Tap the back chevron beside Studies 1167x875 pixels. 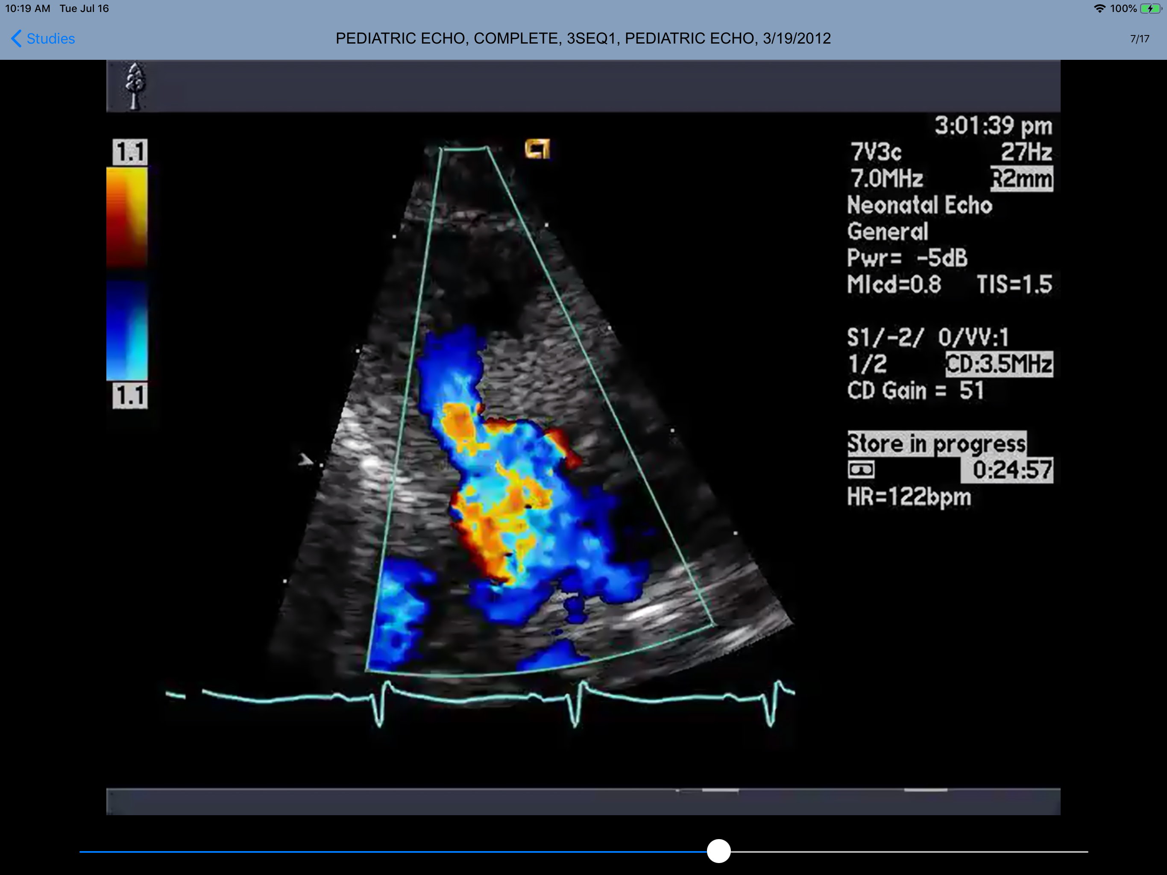pyautogui.click(x=16, y=38)
